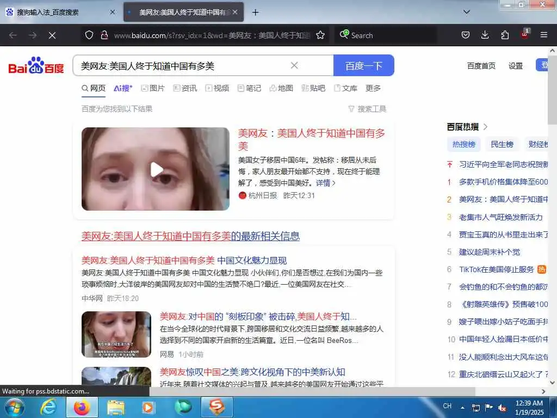Switch to 资讯 news results

185,88
